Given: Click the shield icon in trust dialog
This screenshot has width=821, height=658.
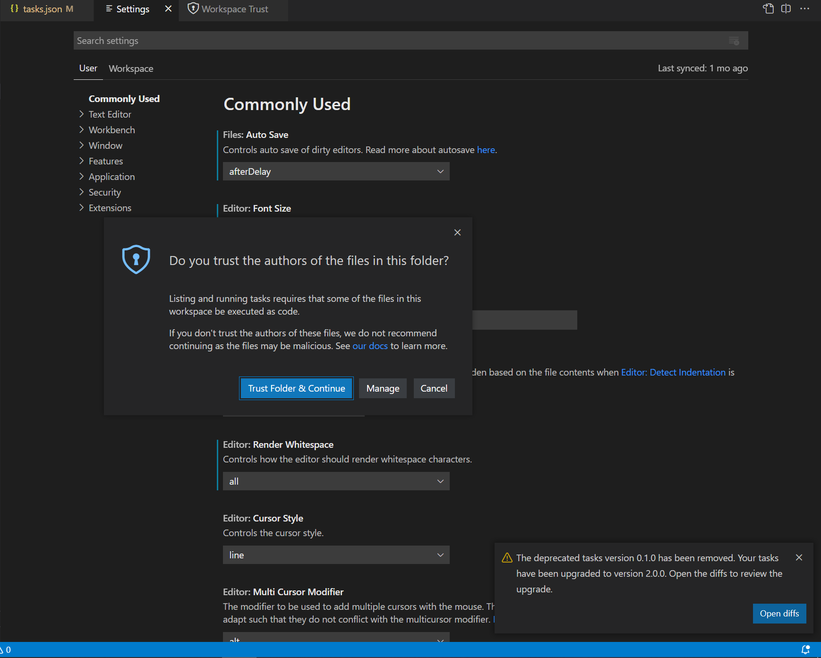Looking at the screenshot, I should click(136, 259).
